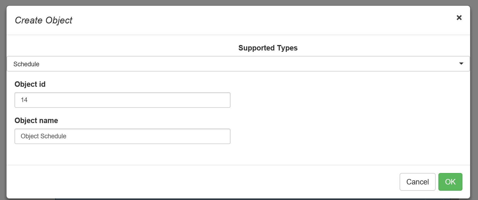The width and height of the screenshot is (478, 200).
Task: Click the "Object Schedule" text in name field
Action: (x=43, y=136)
